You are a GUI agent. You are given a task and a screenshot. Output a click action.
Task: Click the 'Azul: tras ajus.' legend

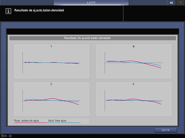click(64, 121)
